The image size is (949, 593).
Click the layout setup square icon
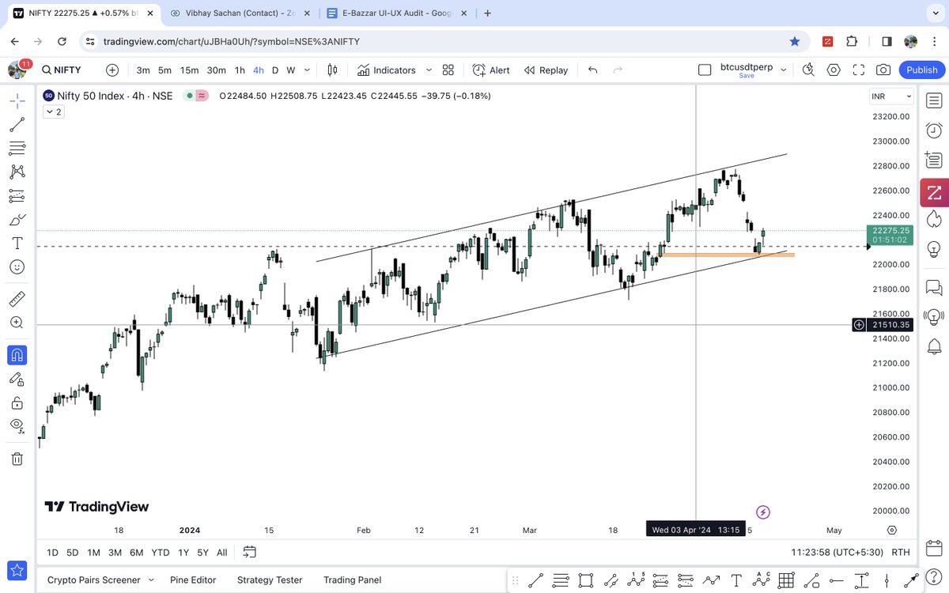click(705, 70)
